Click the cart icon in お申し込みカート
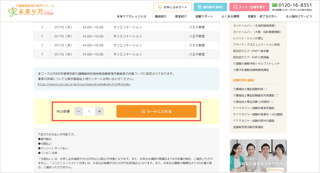The width and height of the screenshot is (320, 173). [160, 7]
